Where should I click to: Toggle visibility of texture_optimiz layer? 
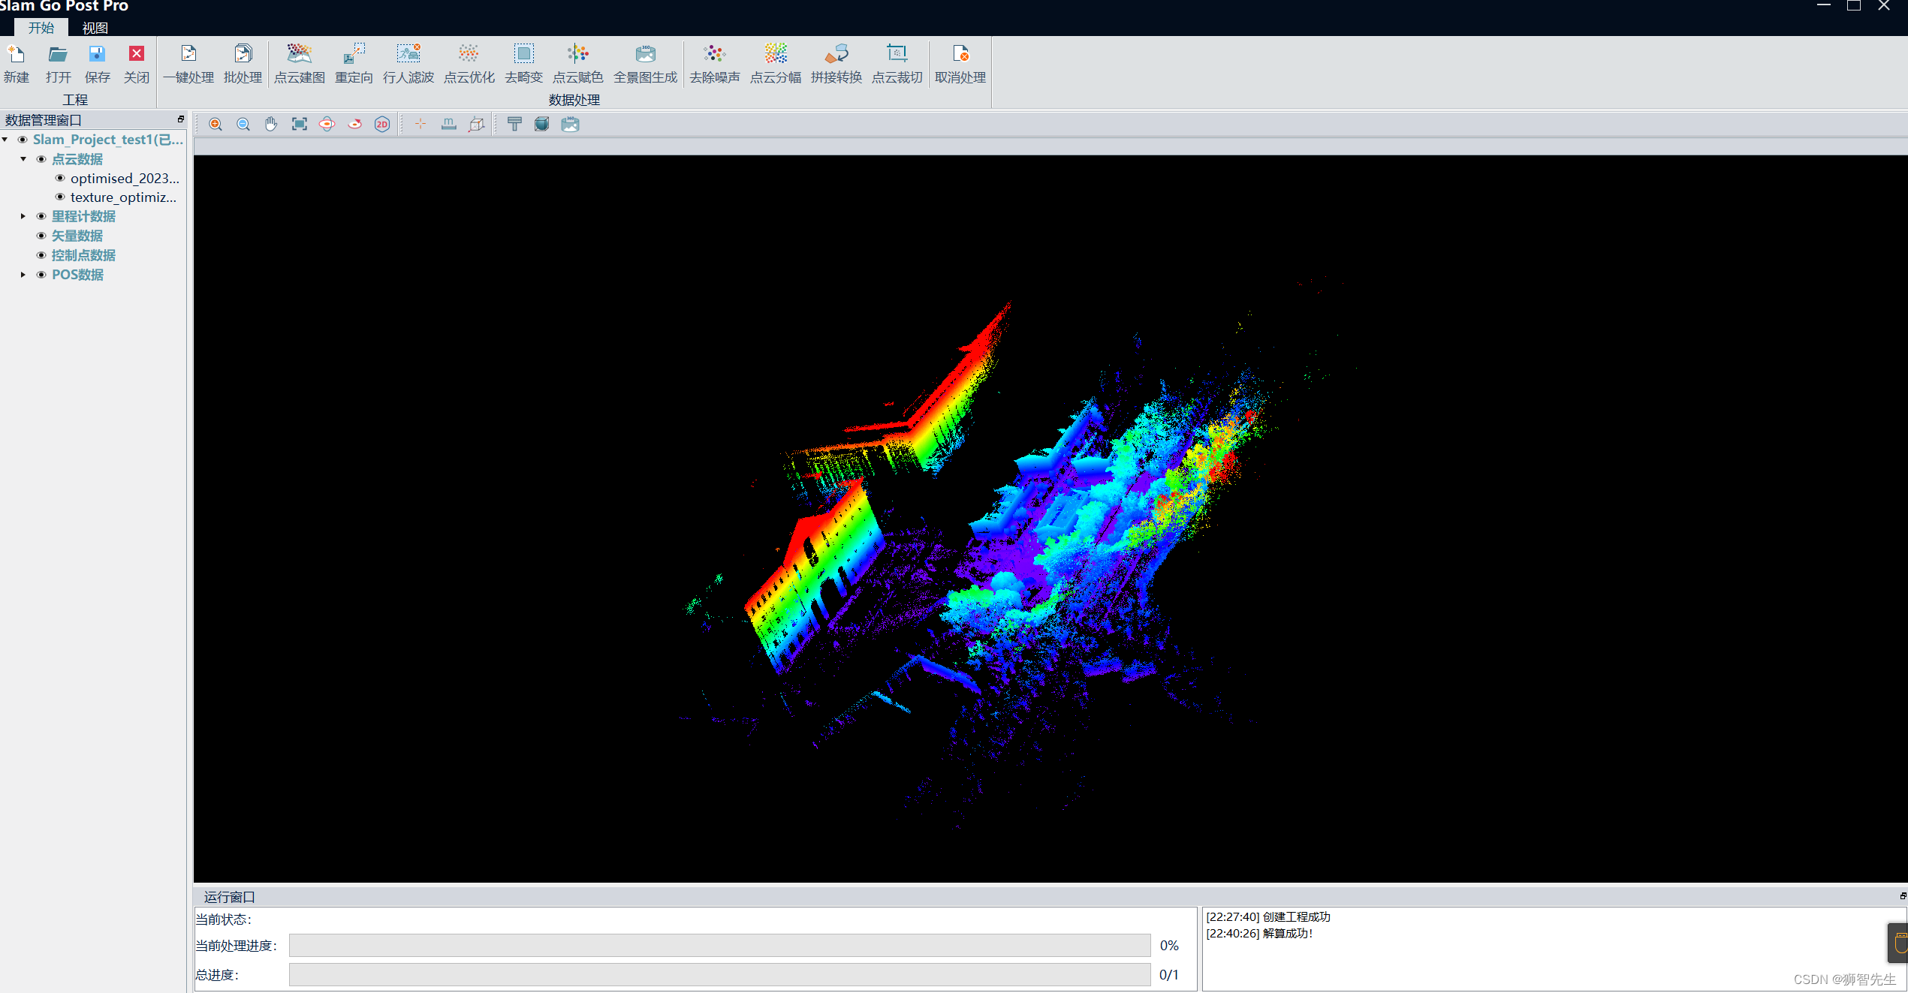(60, 197)
